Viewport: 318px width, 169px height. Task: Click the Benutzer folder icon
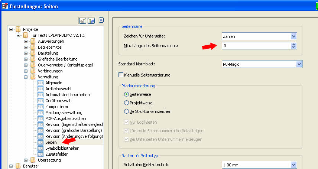coord(18,166)
